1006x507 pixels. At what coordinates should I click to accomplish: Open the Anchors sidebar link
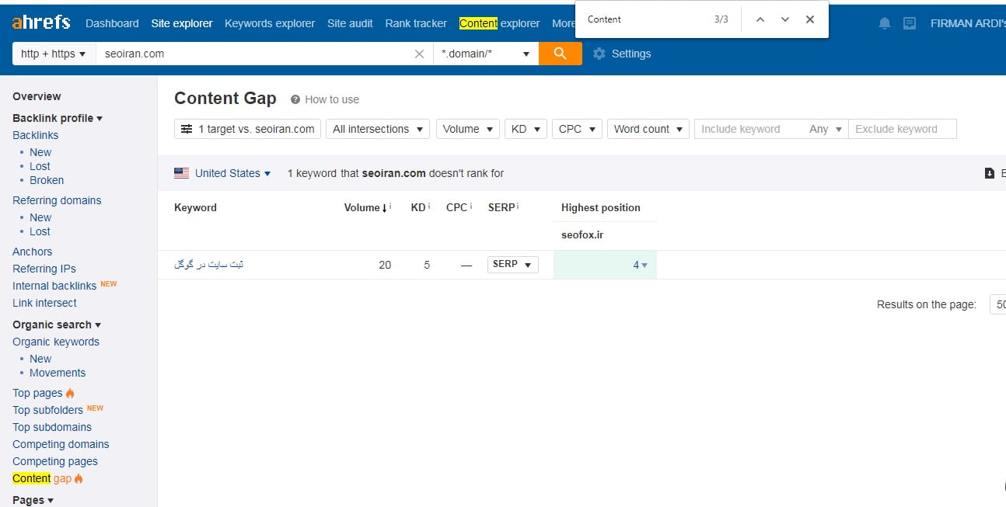[x=33, y=252]
